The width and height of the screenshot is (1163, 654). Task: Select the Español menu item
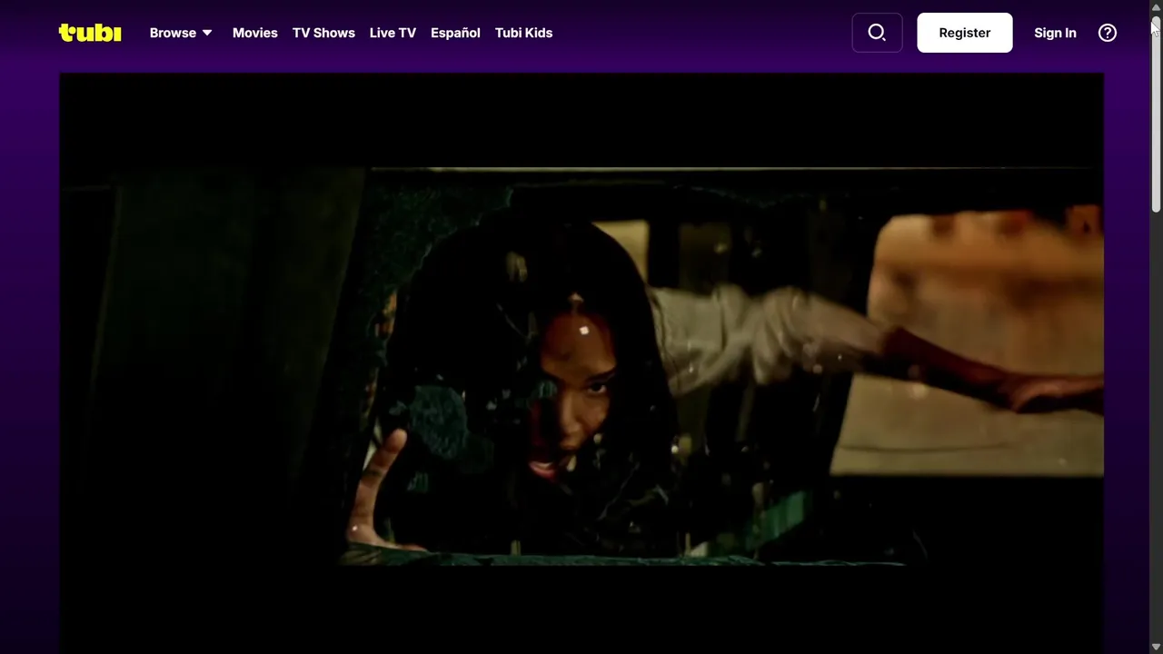click(x=455, y=33)
